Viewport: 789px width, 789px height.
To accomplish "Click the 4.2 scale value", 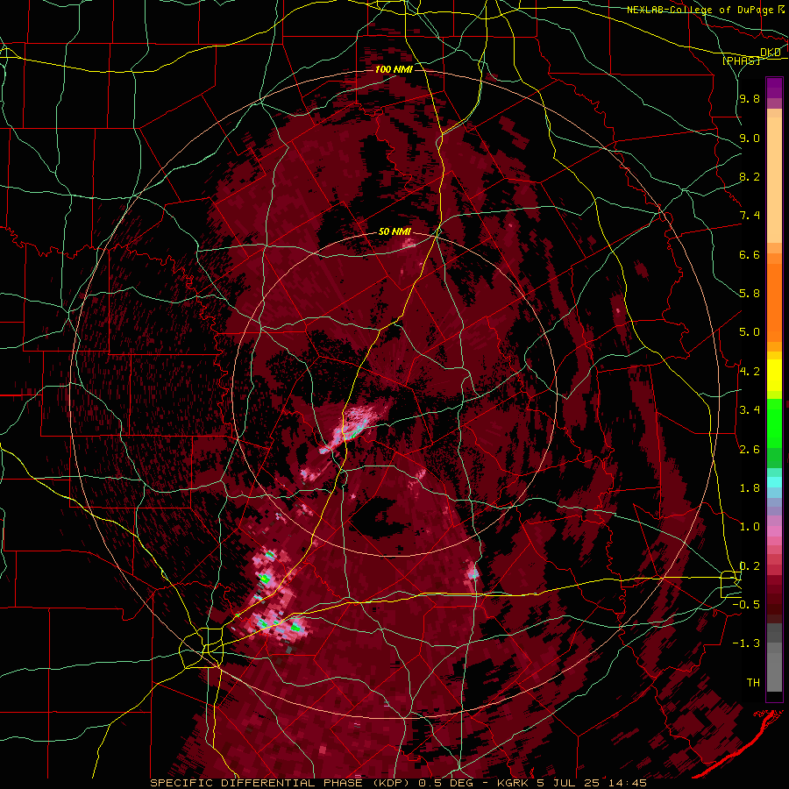I will [x=750, y=371].
